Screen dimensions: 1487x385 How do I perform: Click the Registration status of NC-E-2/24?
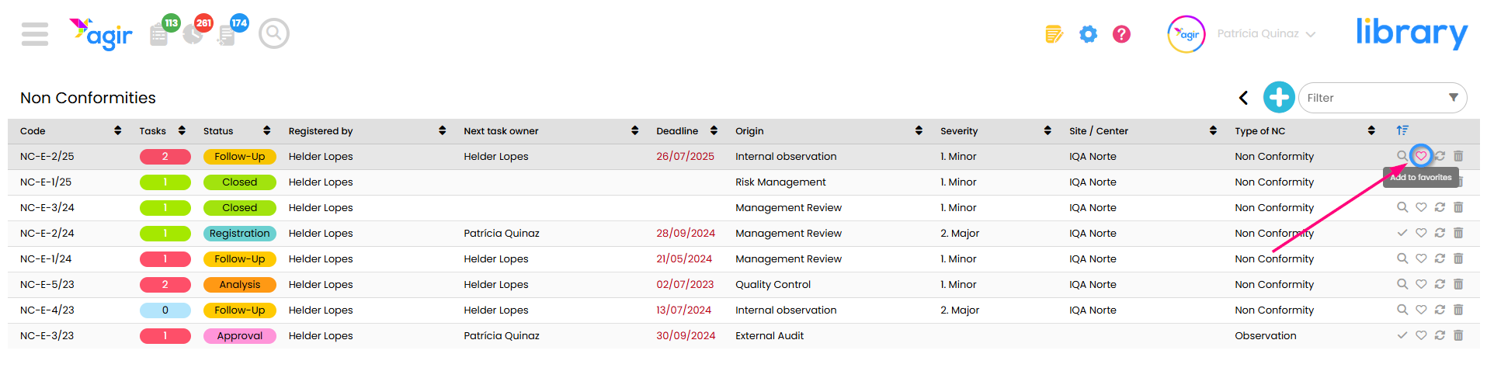pos(240,233)
